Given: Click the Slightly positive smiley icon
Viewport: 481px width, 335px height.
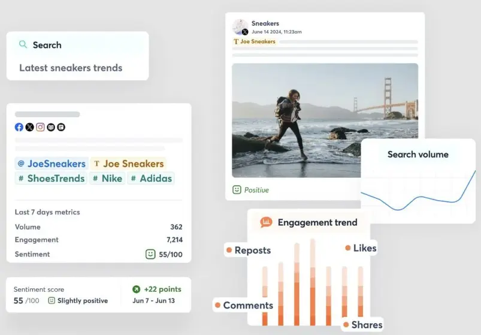Looking at the screenshot, I should coord(52,300).
